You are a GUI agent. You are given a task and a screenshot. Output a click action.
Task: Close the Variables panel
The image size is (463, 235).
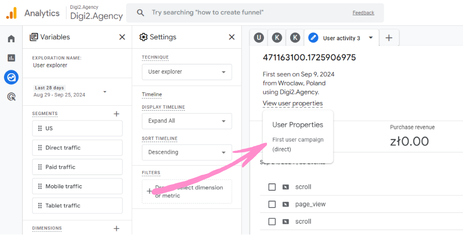point(122,37)
